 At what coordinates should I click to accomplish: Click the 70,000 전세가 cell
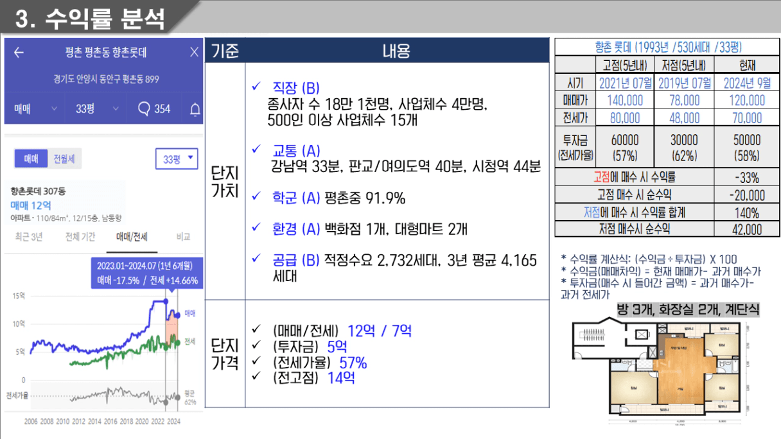[x=747, y=118]
